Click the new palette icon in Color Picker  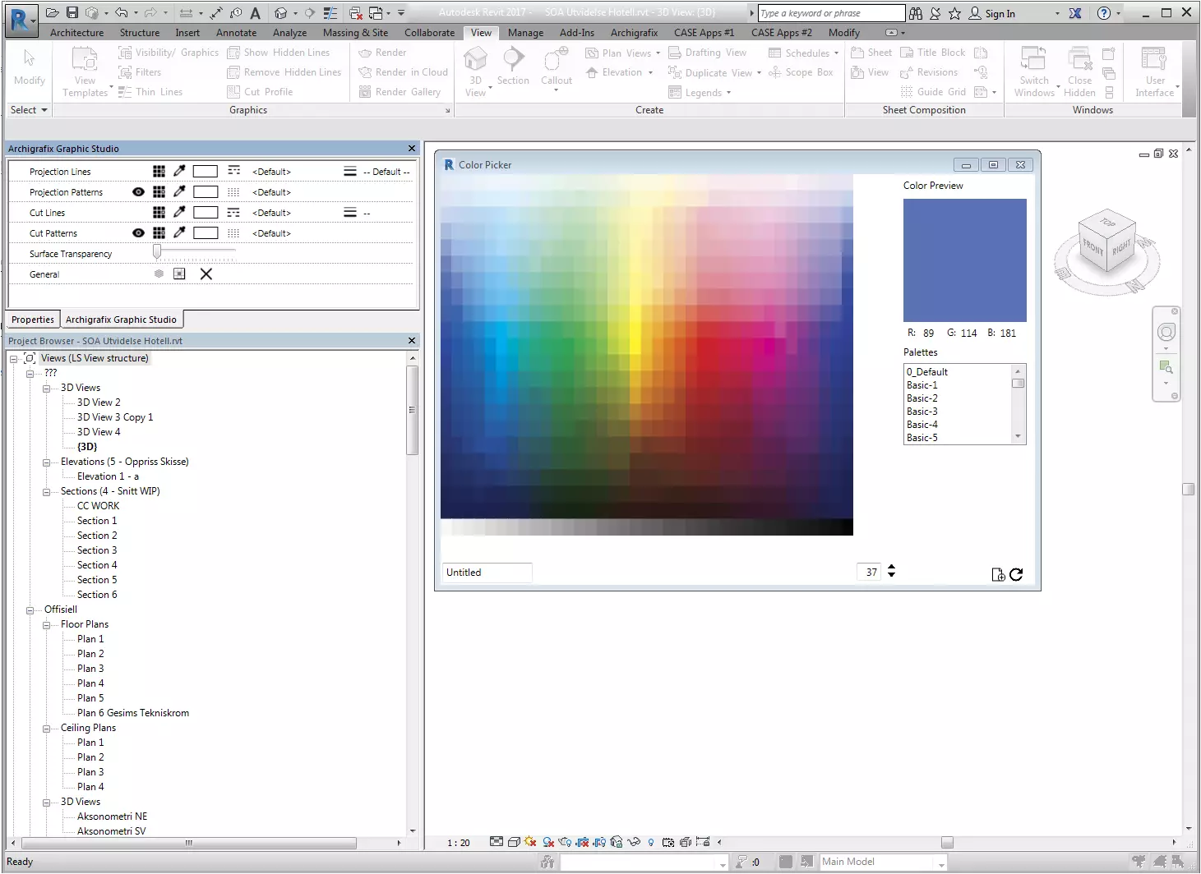[x=998, y=574]
